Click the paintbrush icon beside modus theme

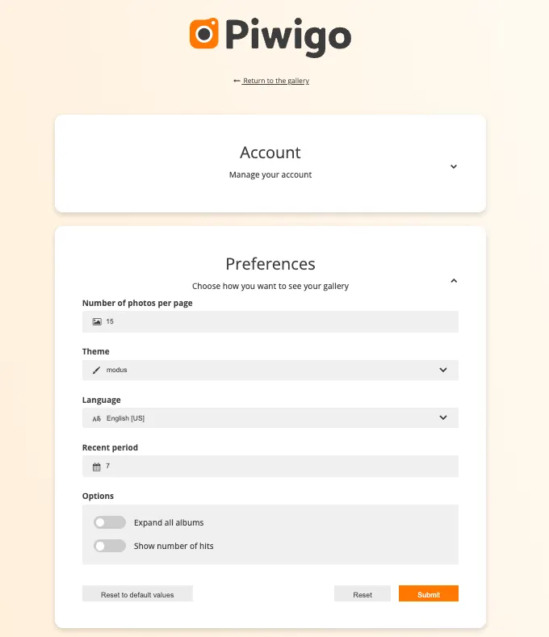click(x=97, y=370)
